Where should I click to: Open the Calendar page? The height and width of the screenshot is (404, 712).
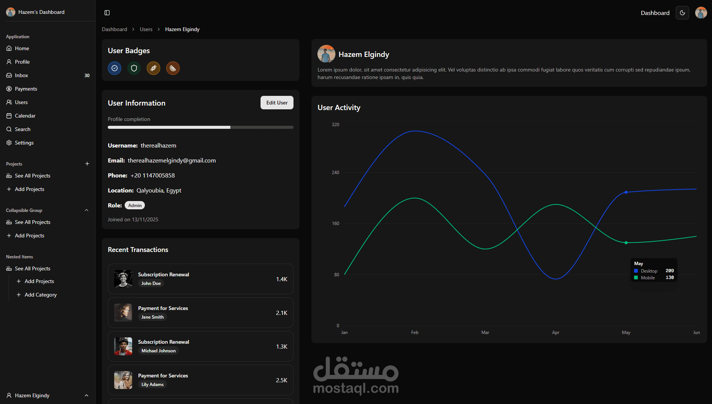[48, 116]
